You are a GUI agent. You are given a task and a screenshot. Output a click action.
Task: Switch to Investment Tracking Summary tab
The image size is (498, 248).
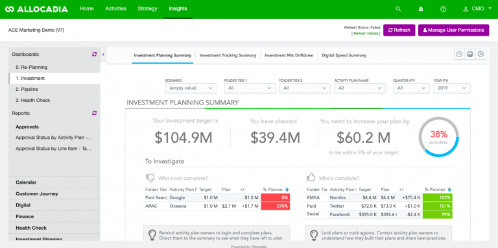click(228, 55)
